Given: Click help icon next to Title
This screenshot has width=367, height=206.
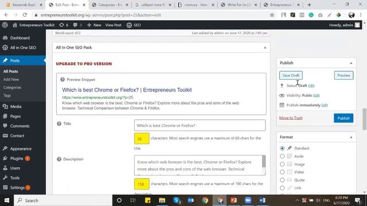Looking at the screenshot, I should (x=59, y=124).
